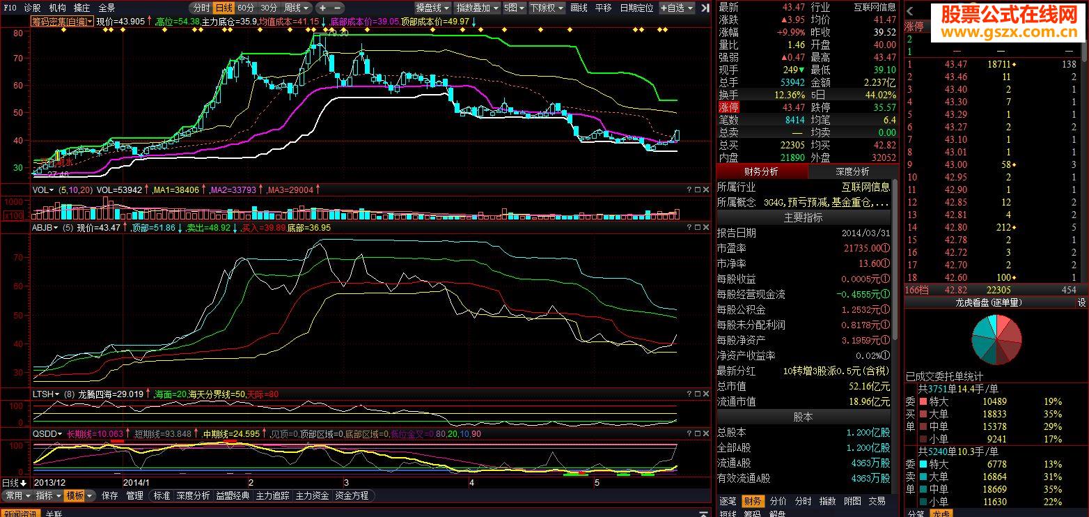Select the 深度分析 template layout
This screenshot has width=1089, height=517.
coord(193,496)
